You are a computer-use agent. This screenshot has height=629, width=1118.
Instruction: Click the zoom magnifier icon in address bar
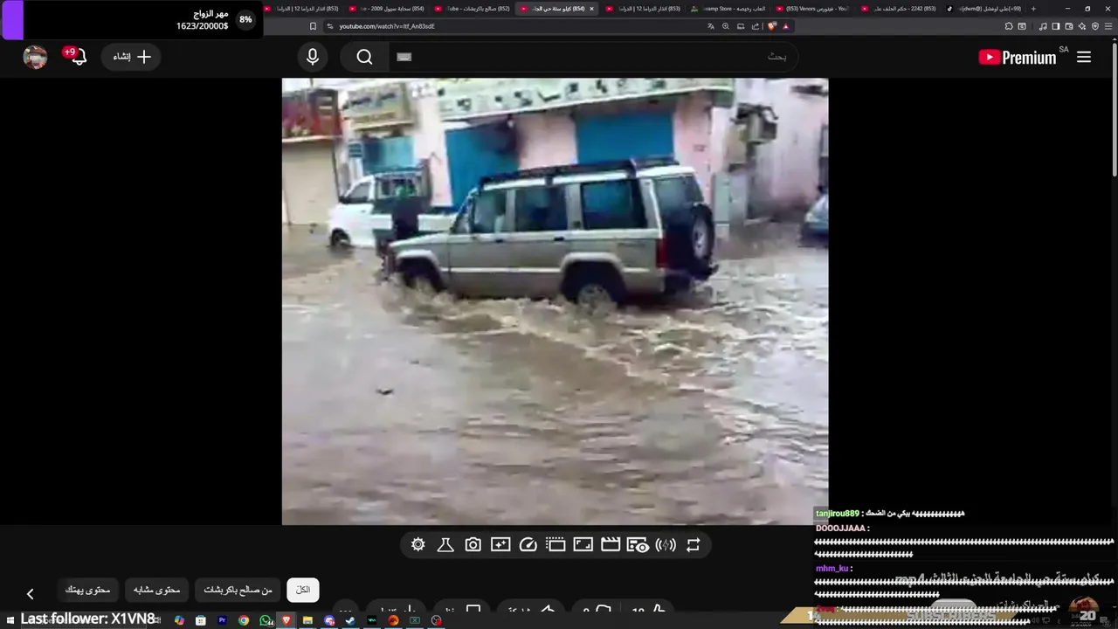click(725, 26)
